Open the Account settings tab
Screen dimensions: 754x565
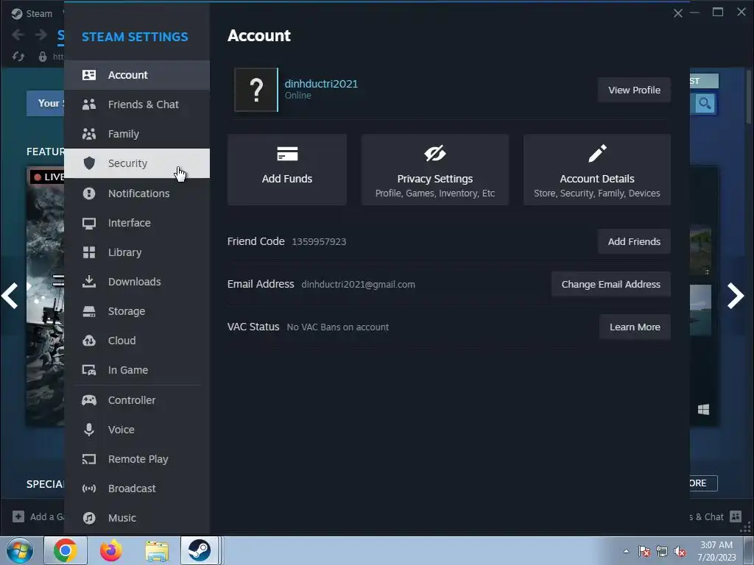pos(136,75)
